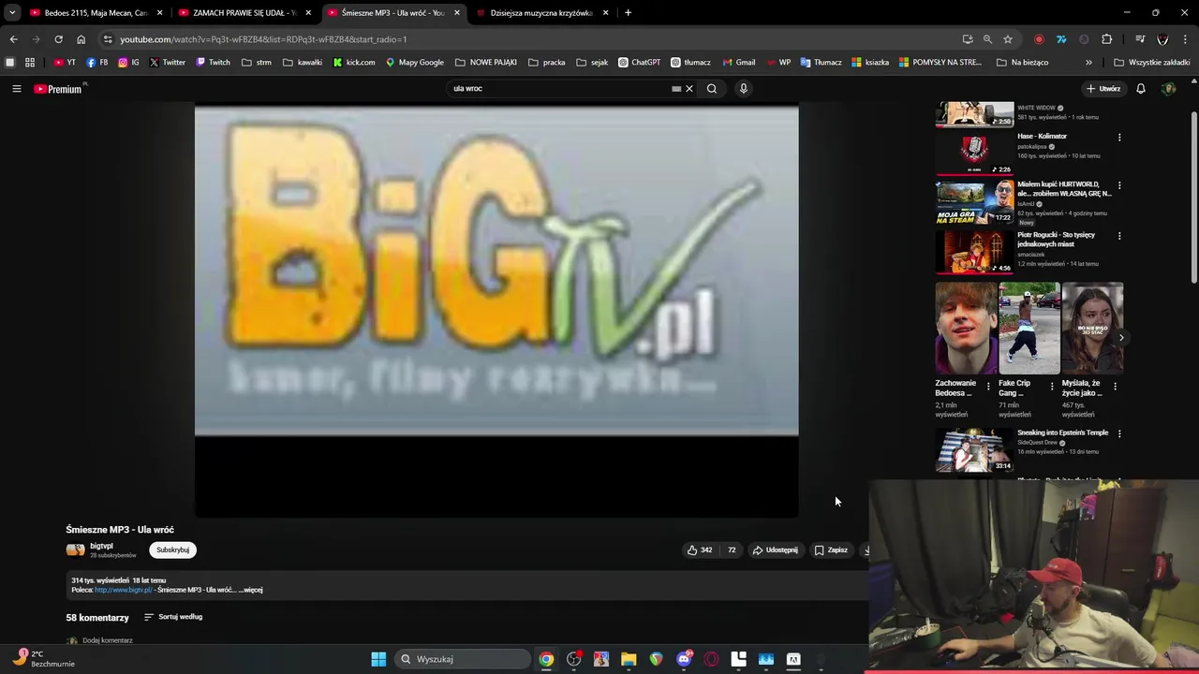The width and height of the screenshot is (1199, 674).
Task: Open Opera GX from the taskbar
Action: [711, 659]
